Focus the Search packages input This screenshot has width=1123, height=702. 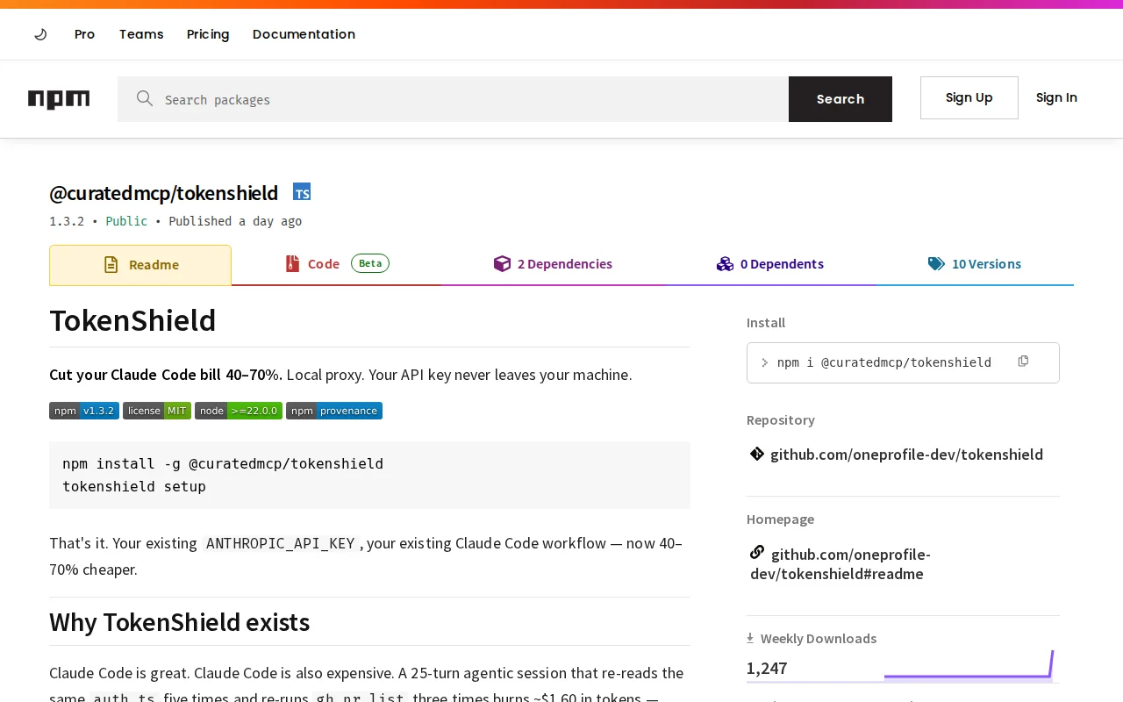[453, 99]
